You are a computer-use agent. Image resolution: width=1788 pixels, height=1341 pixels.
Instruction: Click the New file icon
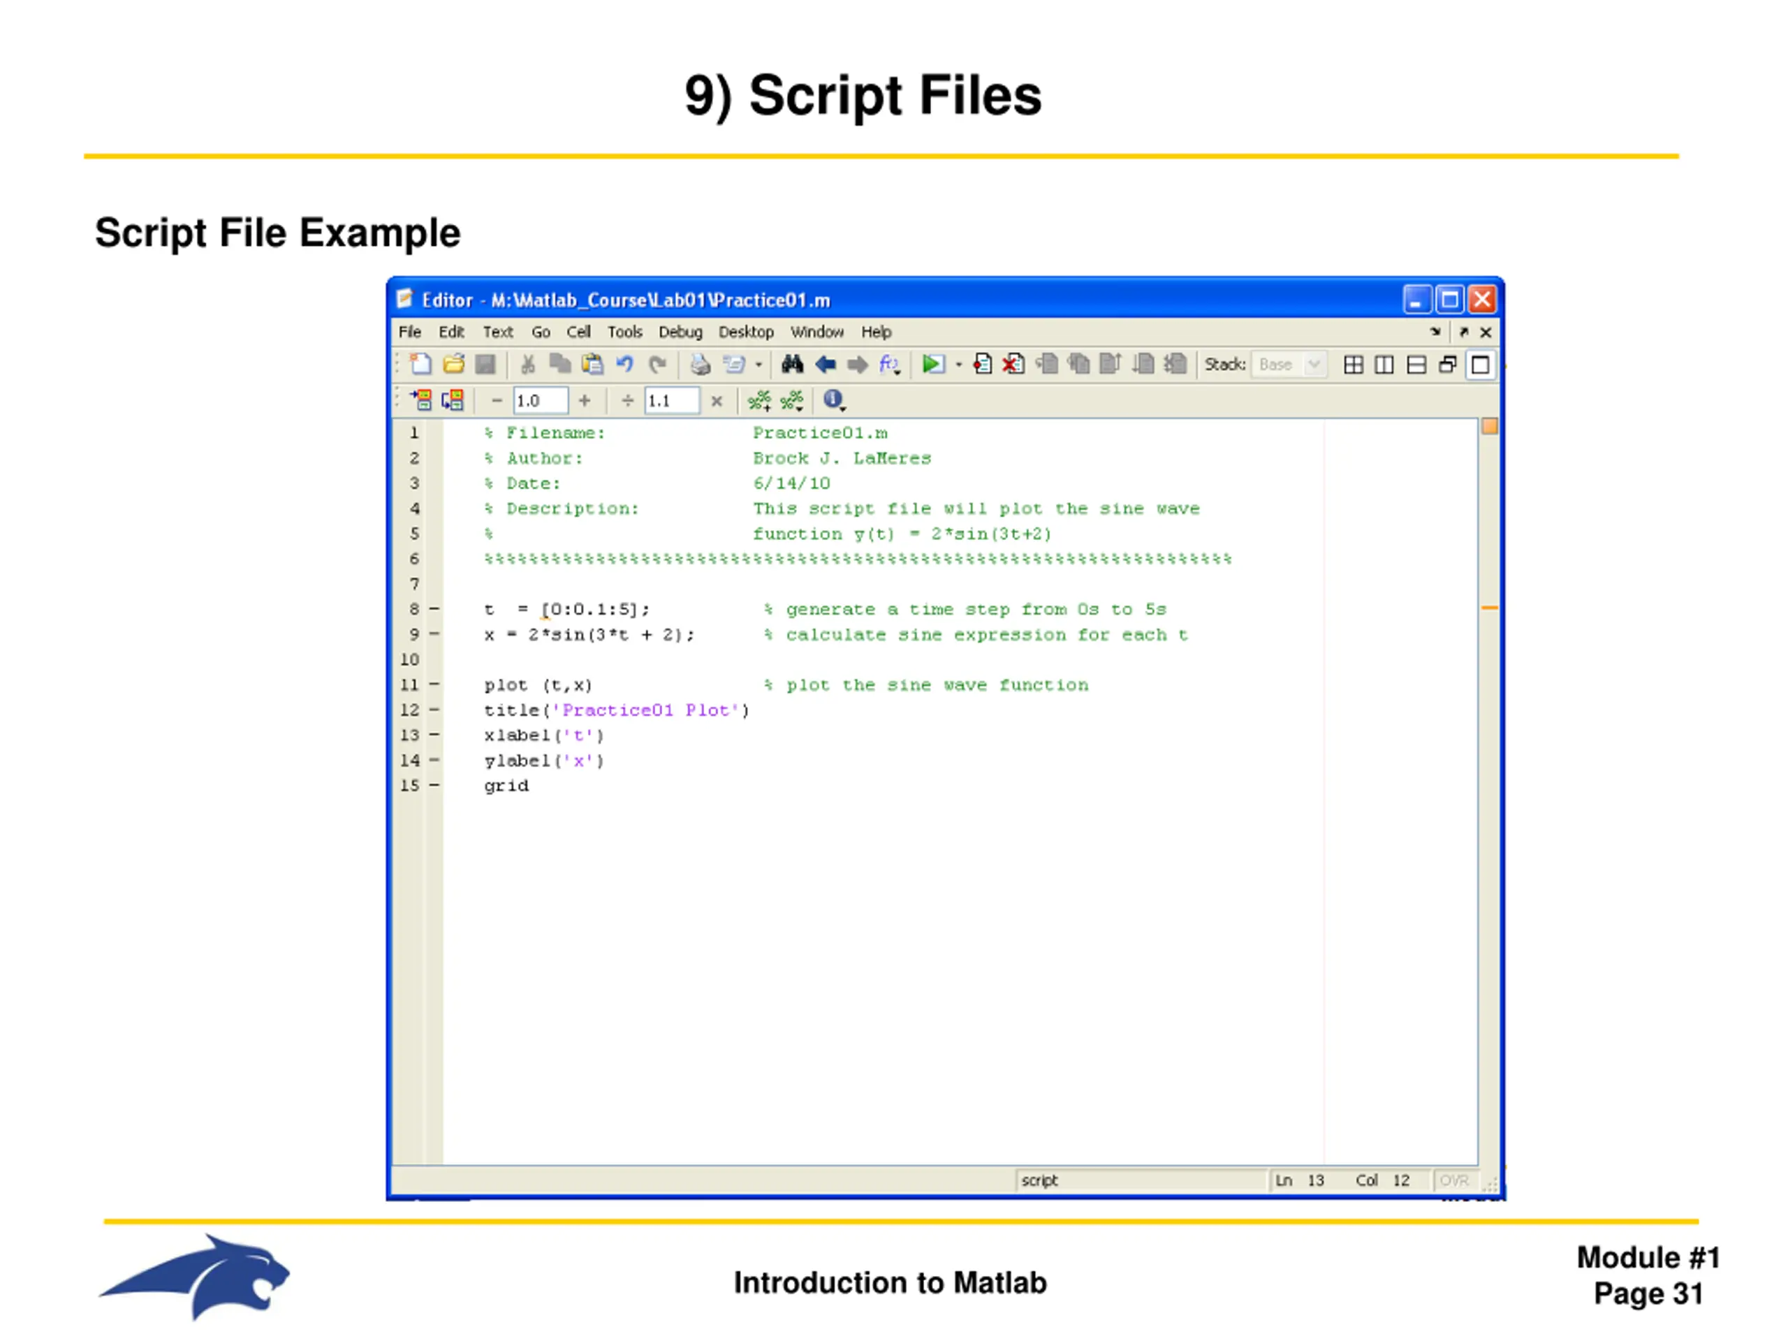[420, 365]
